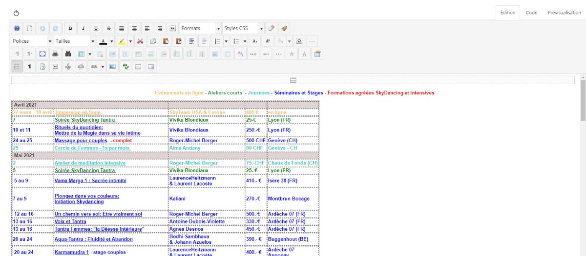Screen dimensions: 586x256
Task: Run the code cleanup broom tool
Action: tap(284, 28)
